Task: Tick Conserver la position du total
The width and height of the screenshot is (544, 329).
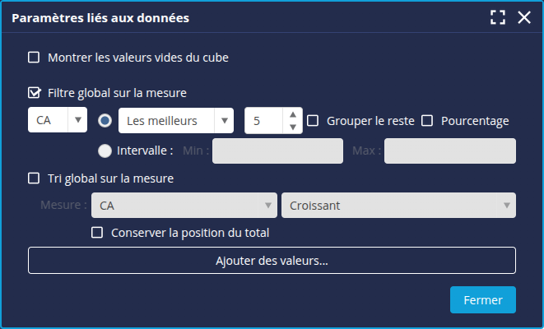Action: tap(97, 233)
